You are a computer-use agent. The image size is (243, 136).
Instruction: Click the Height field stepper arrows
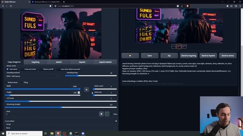click(x=79, y=93)
